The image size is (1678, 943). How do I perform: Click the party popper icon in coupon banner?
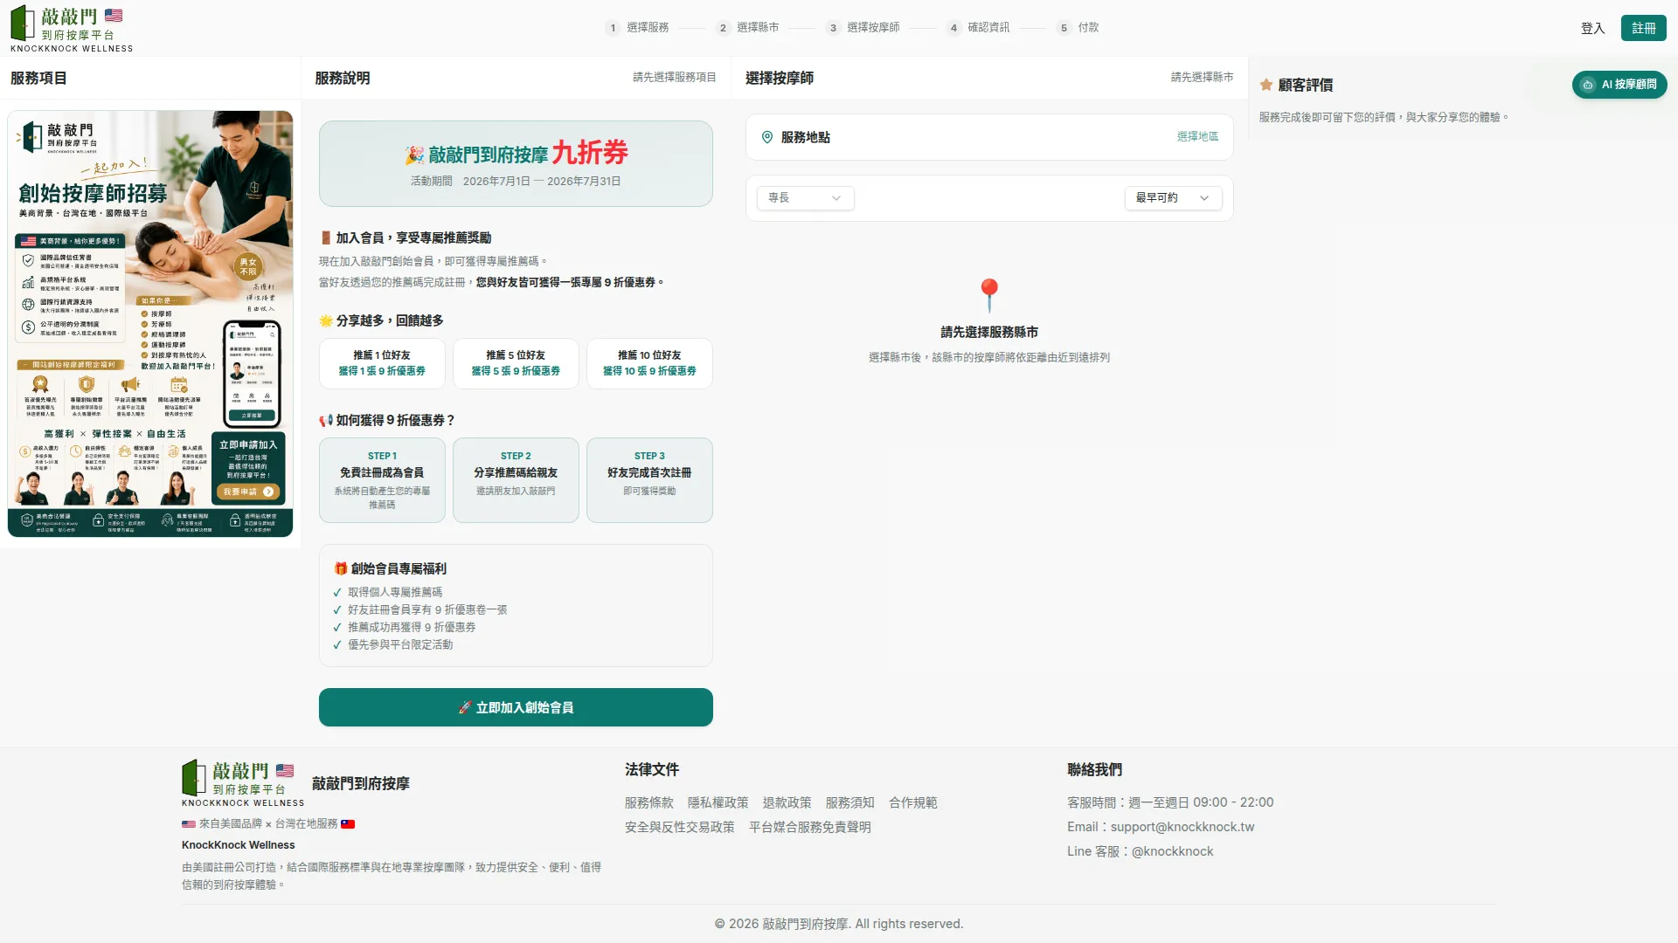point(414,155)
